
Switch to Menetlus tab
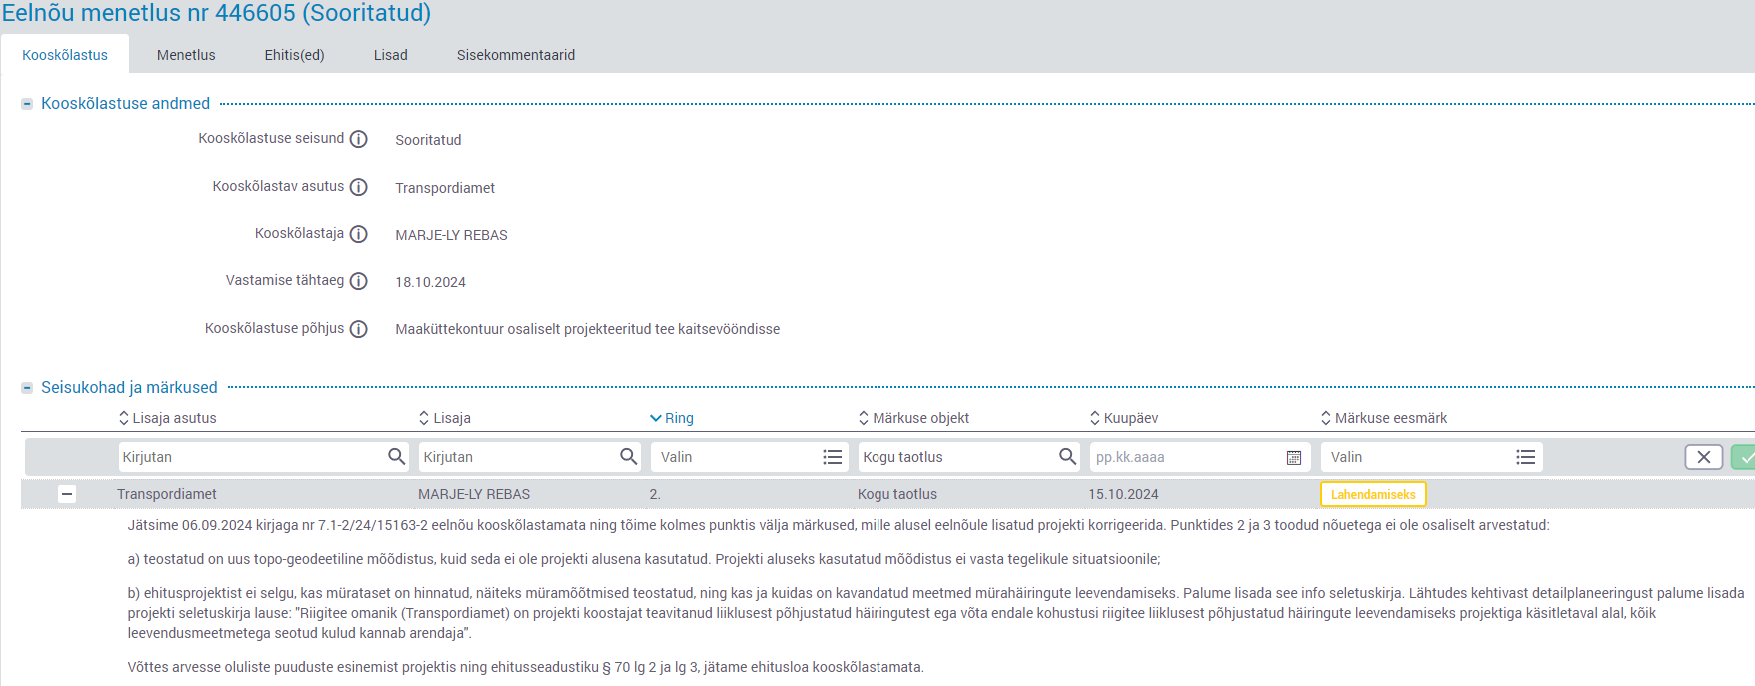click(186, 55)
